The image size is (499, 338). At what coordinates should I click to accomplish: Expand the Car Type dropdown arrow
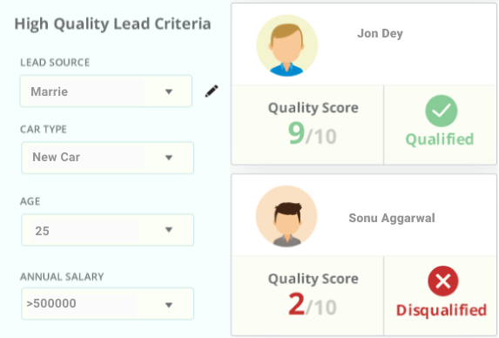tap(169, 158)
